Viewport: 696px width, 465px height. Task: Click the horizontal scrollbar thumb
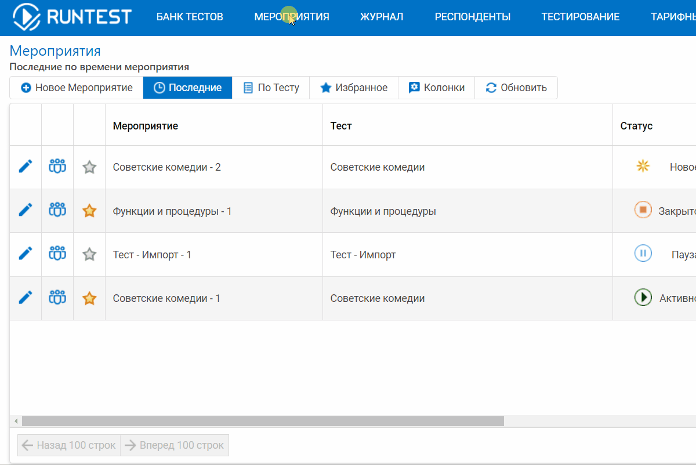(x=263, y=421)
